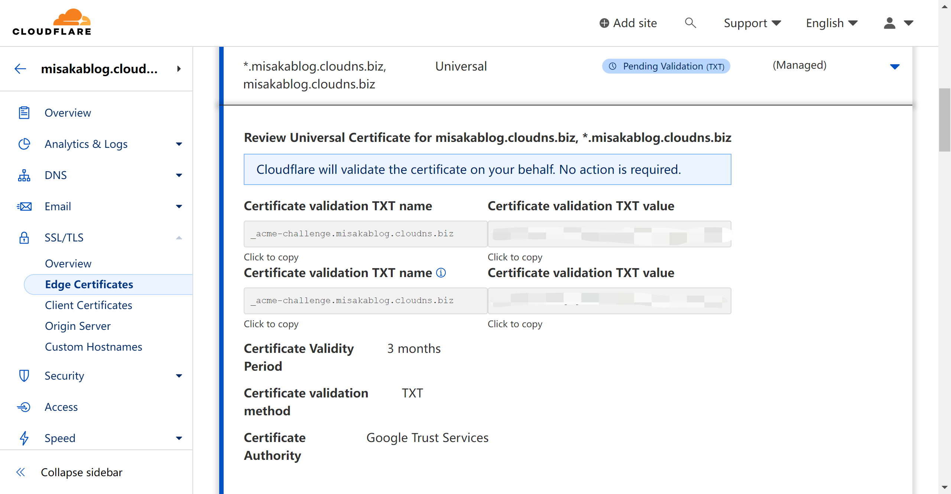
Task: Expand the Email submenu arrow
Action: (179, 207)
